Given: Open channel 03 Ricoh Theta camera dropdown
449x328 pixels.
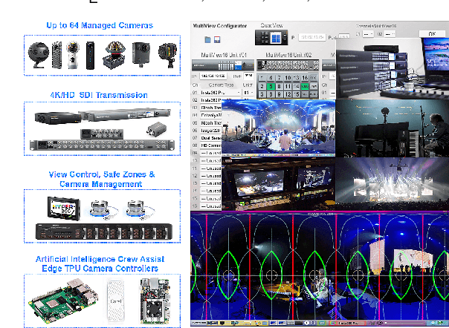Looking at the screenshot, I should pyautogui.click(x=210, y=108).
